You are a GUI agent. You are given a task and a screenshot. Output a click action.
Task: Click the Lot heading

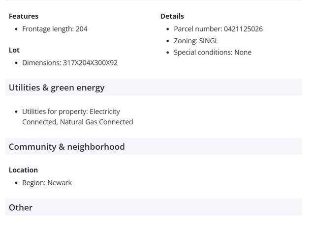tap(14, 50)
